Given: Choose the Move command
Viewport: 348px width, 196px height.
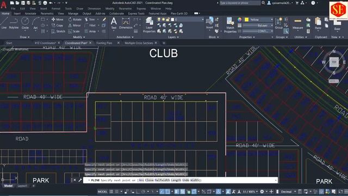Looking at the screenshot, I should (57, 20).
